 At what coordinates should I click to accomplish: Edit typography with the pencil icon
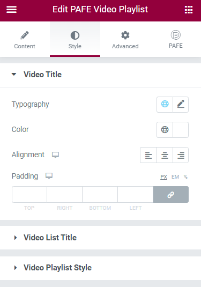(x=181, y=104)
